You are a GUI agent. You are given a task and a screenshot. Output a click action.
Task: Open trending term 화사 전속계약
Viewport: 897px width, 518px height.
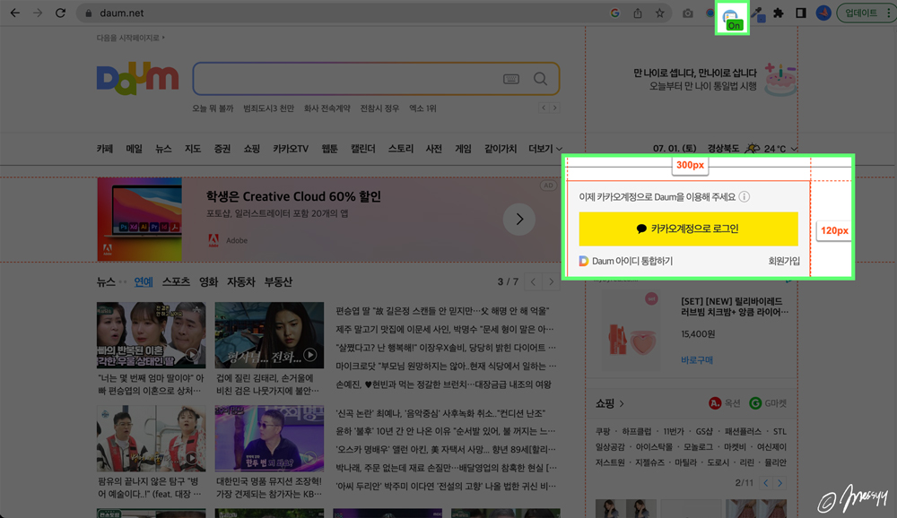pyautogui.click(x=327, y=108)
